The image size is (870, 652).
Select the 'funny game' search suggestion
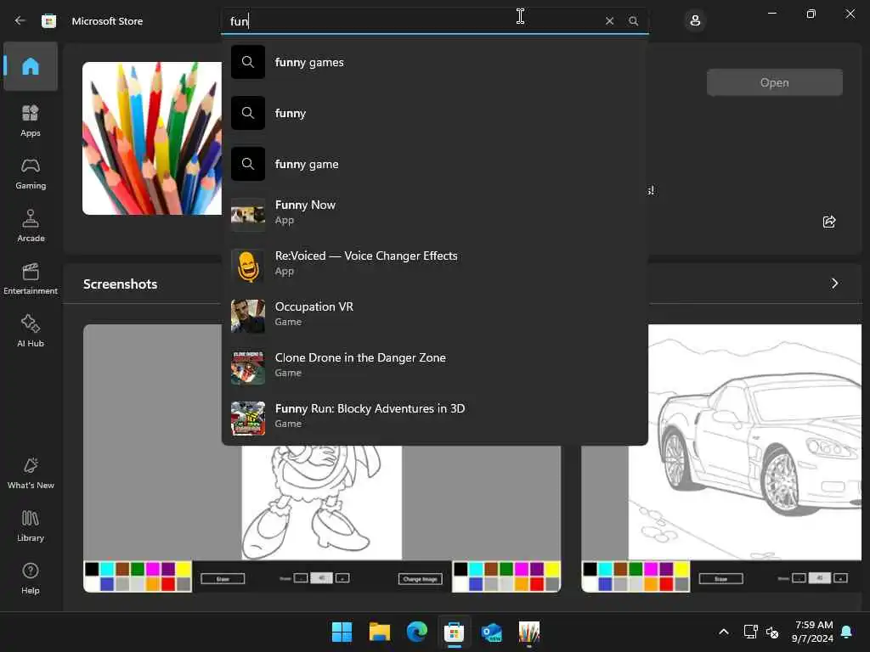[434, 164]
